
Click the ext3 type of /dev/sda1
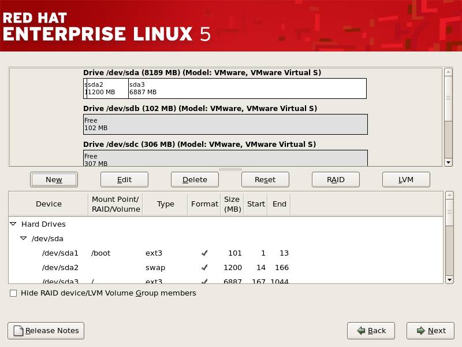(154, 253)
